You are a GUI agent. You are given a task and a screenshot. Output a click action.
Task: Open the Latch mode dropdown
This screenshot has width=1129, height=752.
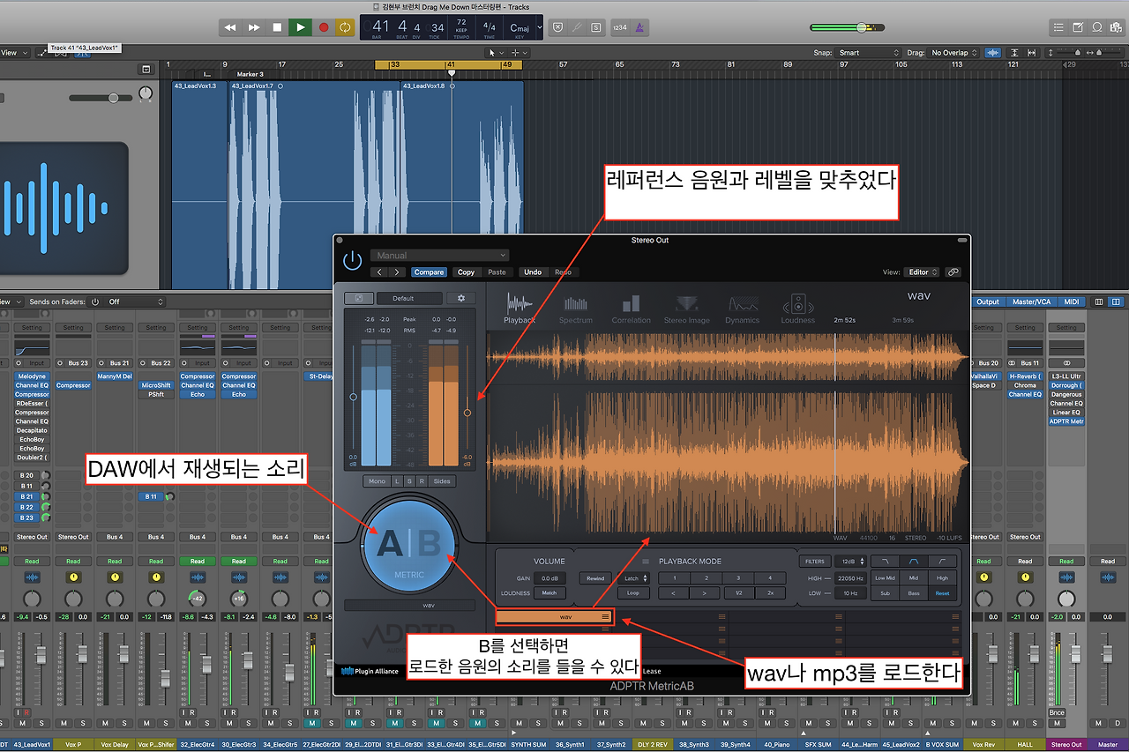coord(634,578)
